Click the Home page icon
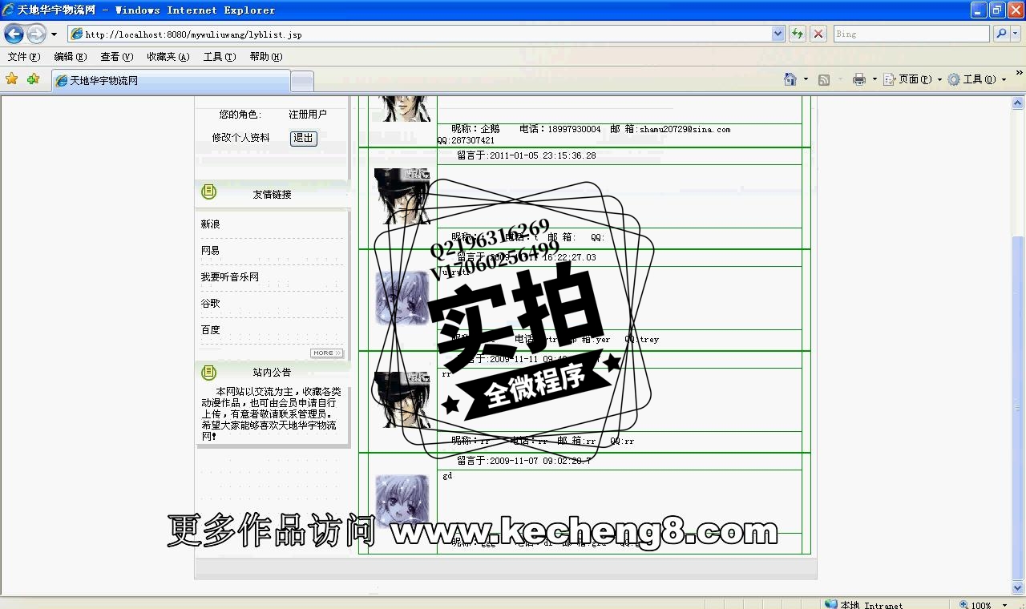 790,79
